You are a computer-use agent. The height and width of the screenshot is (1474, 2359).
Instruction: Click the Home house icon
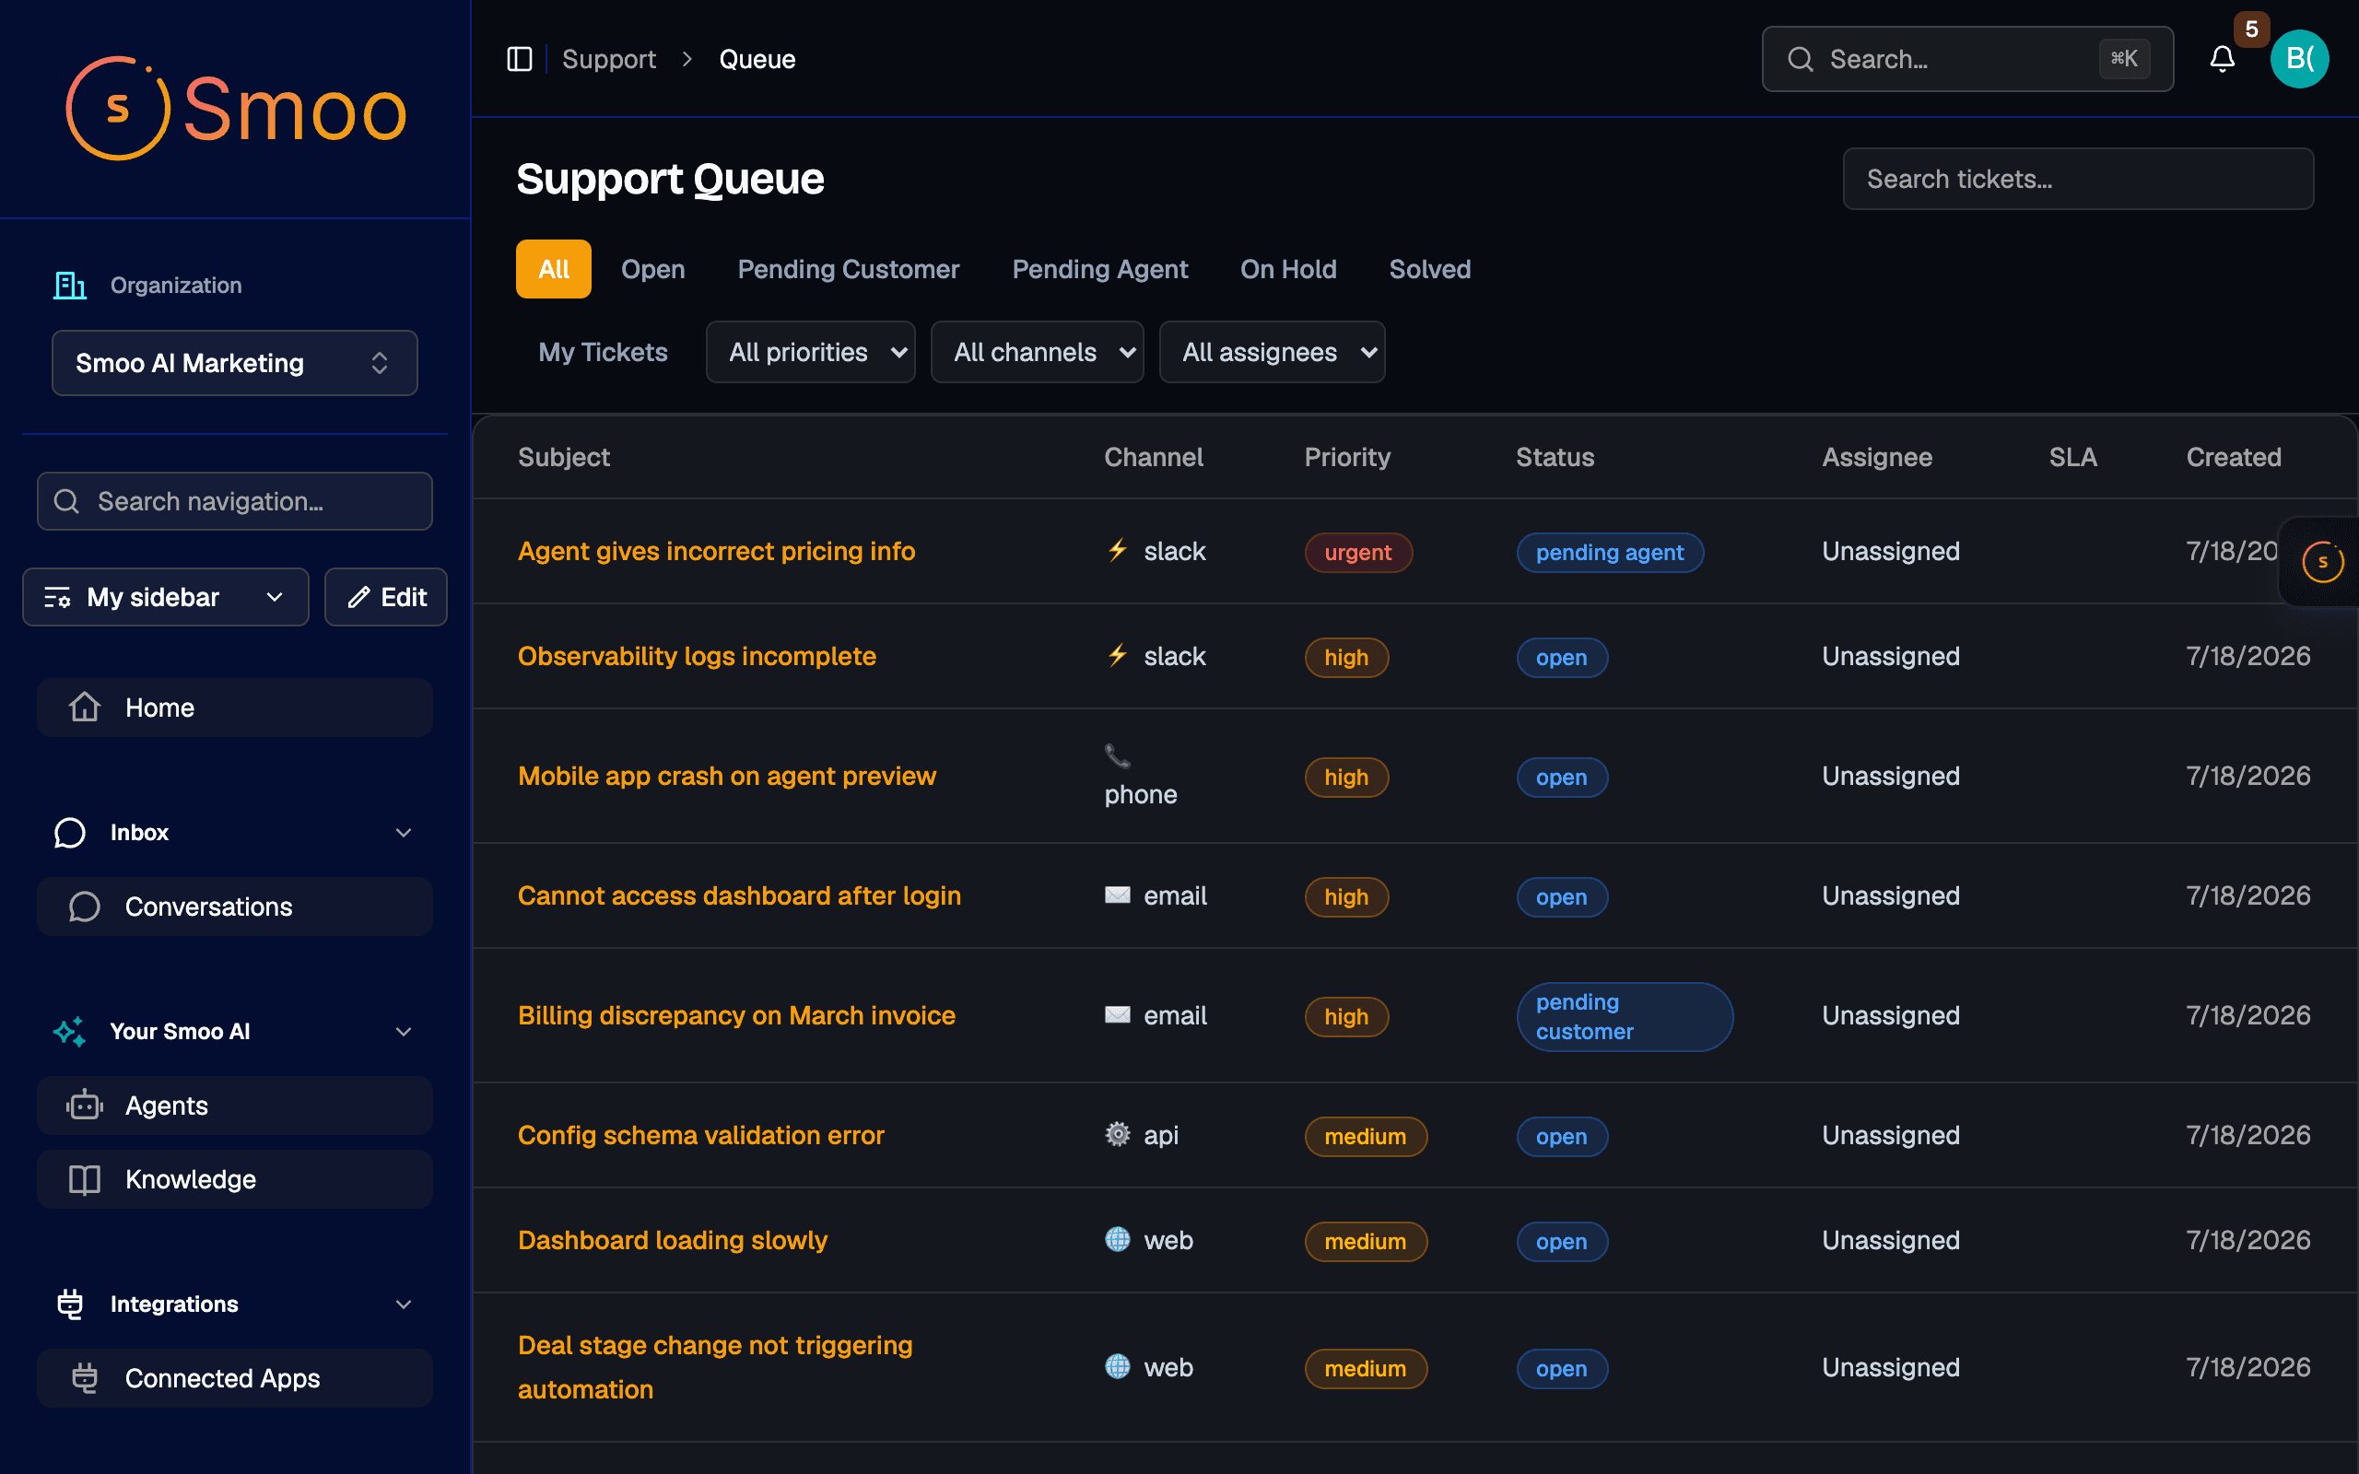pyautogui.click(x=85, y=708)
